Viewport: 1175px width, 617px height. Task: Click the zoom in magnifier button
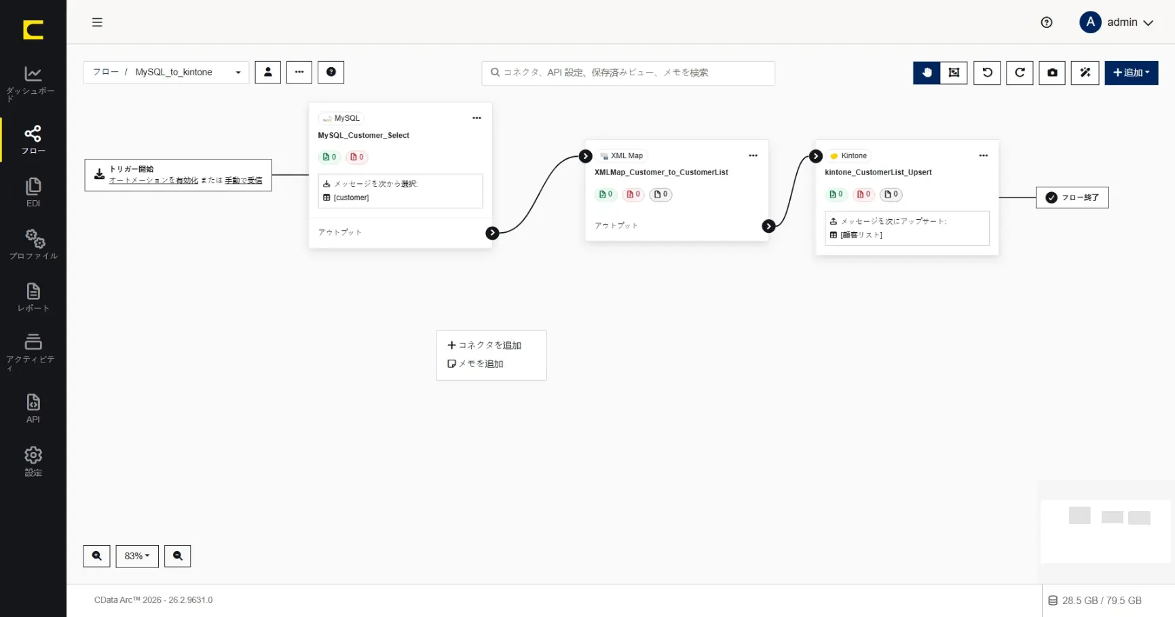click(96, 556)
